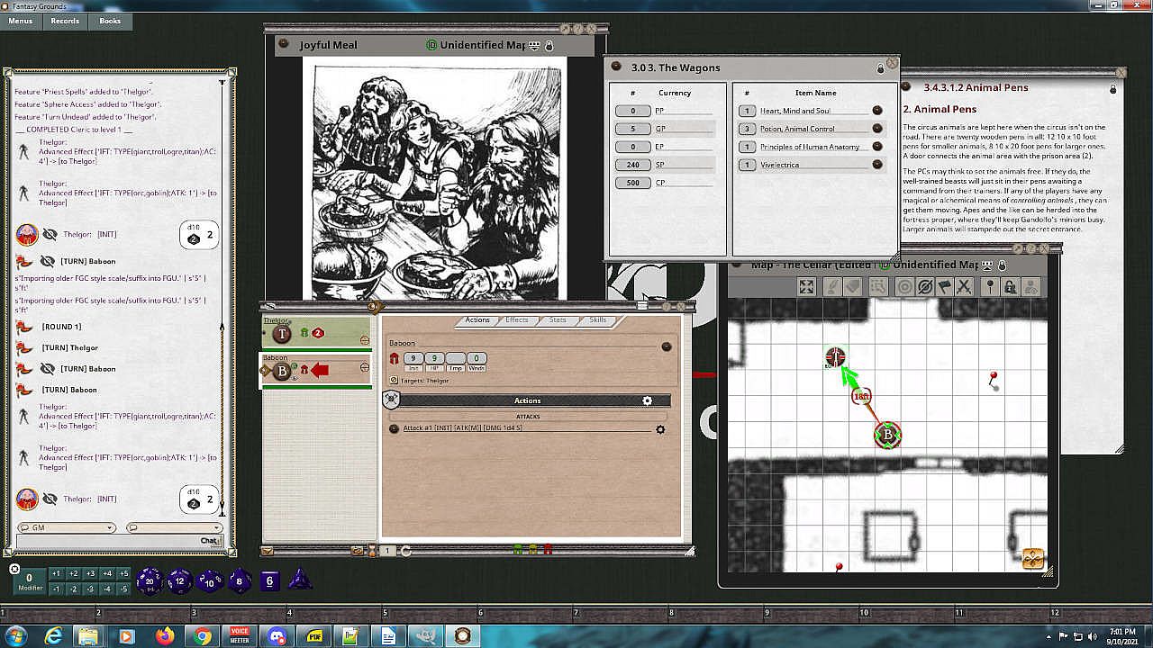Click the map pin tool icon
The image size is (1153, 648).
coord(989,287)
